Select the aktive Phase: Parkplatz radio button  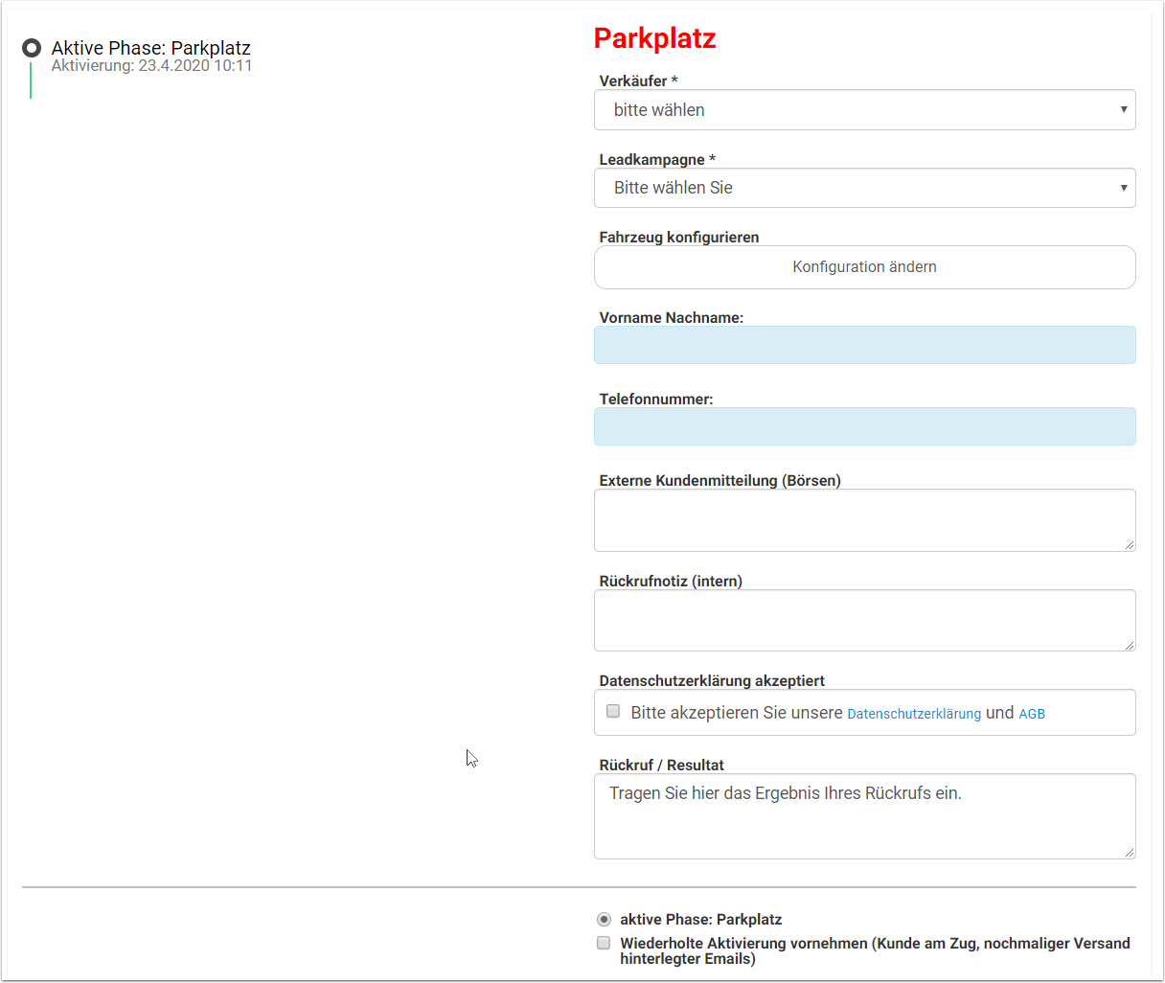(x=604, y=919)
